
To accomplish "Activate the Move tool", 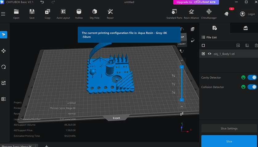I will [x=4, y=51].
